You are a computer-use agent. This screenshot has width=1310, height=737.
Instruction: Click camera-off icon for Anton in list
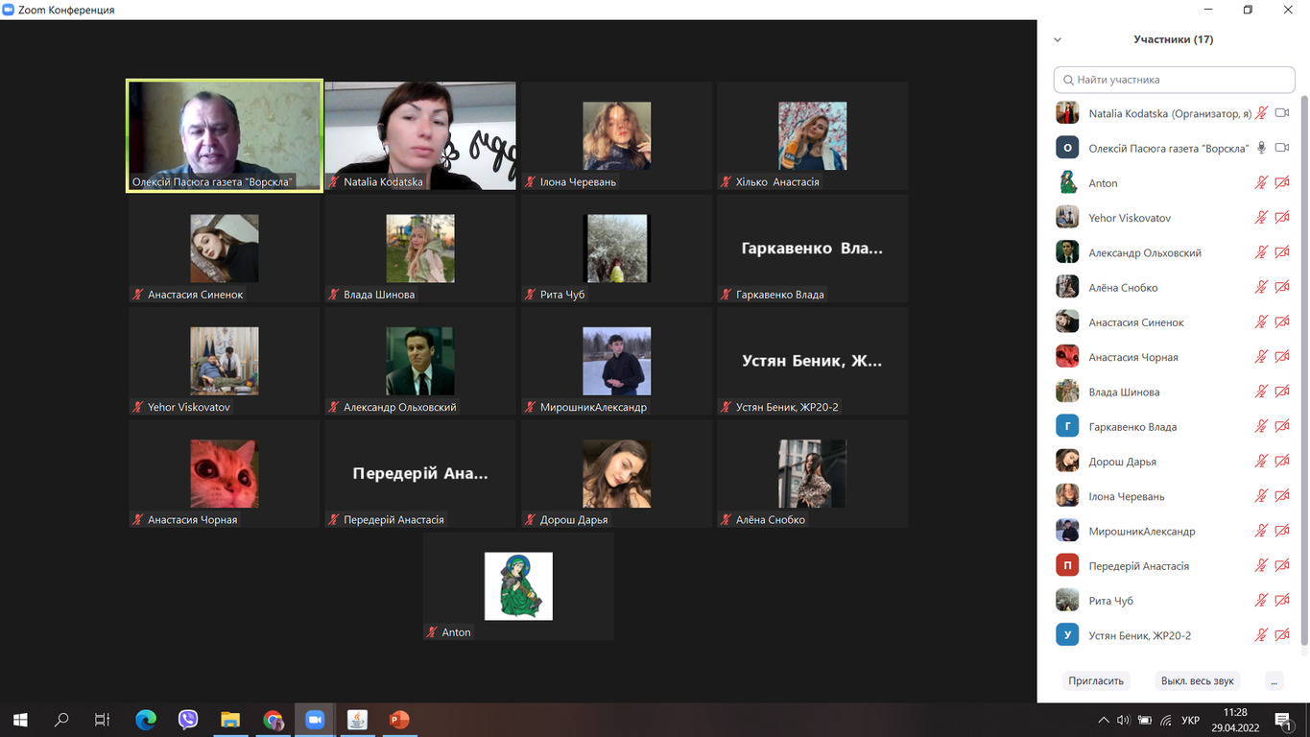(x=1282, y=183)
